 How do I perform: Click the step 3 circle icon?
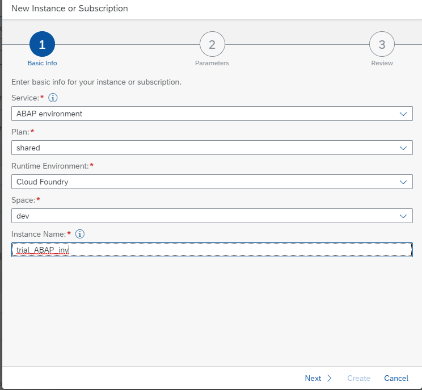(x=382, y=44)
